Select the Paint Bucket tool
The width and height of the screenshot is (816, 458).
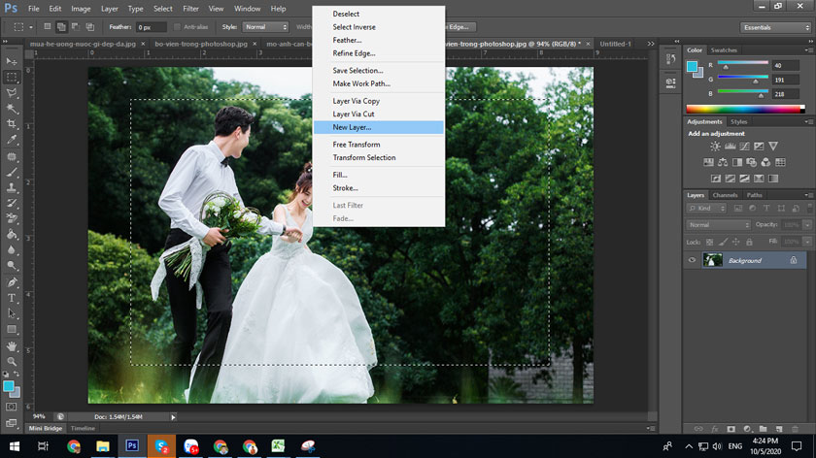(12, 234)
